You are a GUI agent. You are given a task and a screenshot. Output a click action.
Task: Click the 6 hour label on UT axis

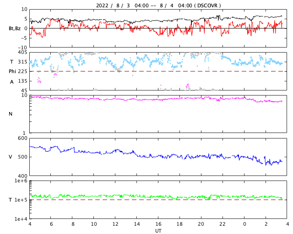pos(51,224)
